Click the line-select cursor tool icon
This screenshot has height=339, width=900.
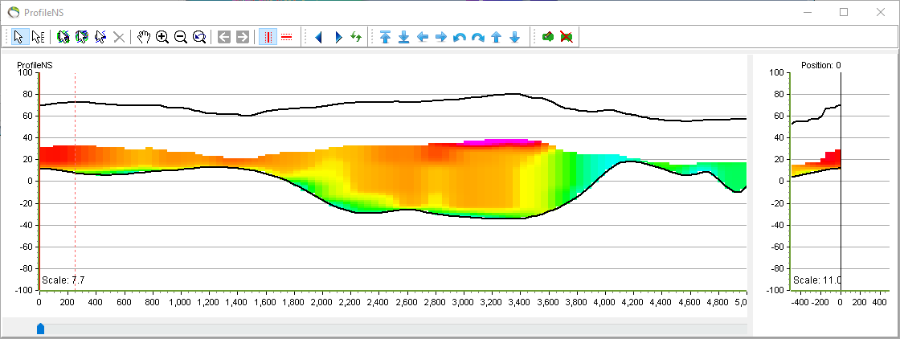(100, 37)
